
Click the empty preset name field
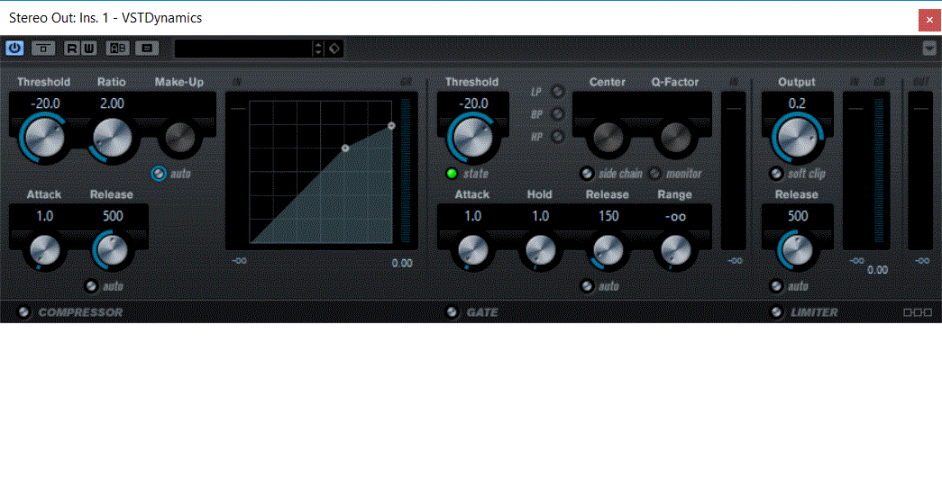coord(244,49)
